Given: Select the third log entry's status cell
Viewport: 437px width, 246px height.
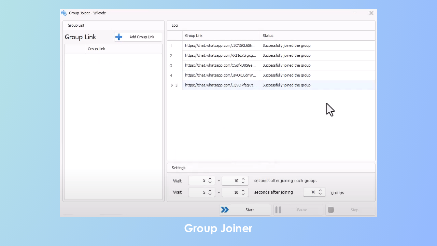Looking at the screenshot, I should (x=286, y=65).
